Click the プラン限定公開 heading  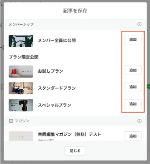tap(24, 57)
